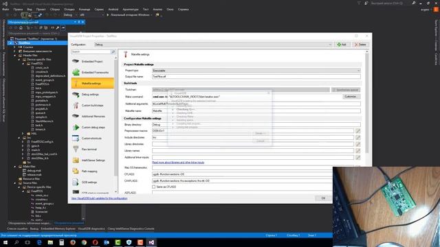Open Additional Memories page
Image resolution: width=440 pixels, height=247 pixels.
93,116
